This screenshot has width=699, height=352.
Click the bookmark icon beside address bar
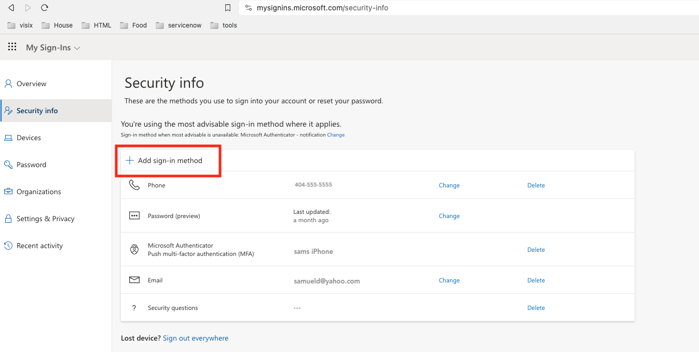[x=227, y=8]
